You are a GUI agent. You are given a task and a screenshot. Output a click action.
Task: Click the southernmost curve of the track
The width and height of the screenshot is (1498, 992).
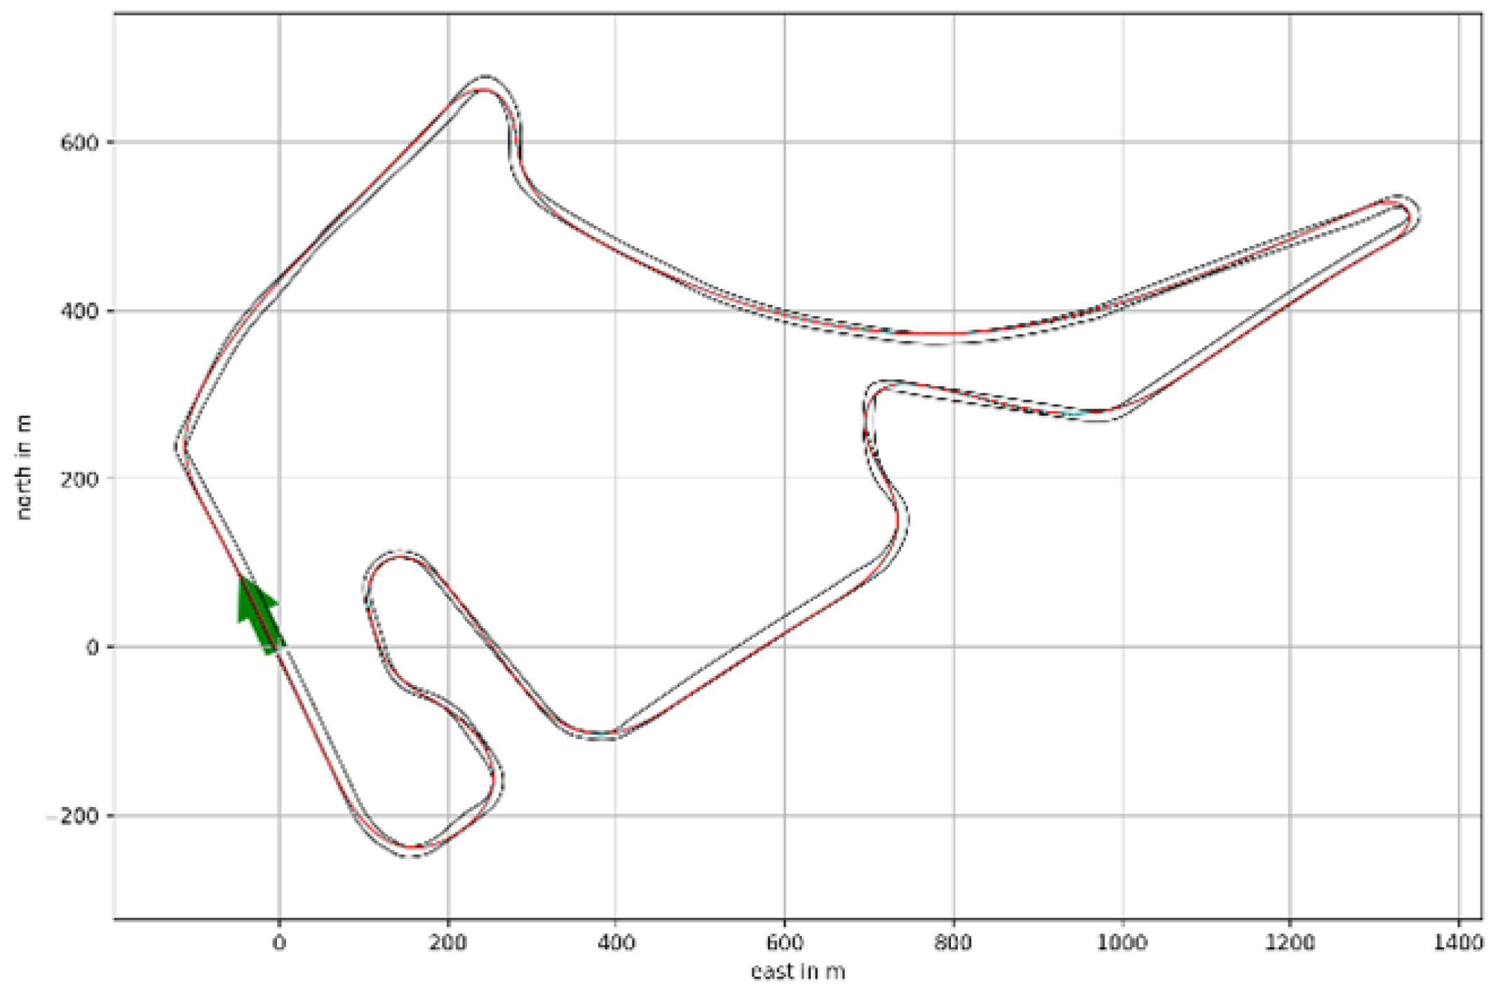tap(414, 851)
